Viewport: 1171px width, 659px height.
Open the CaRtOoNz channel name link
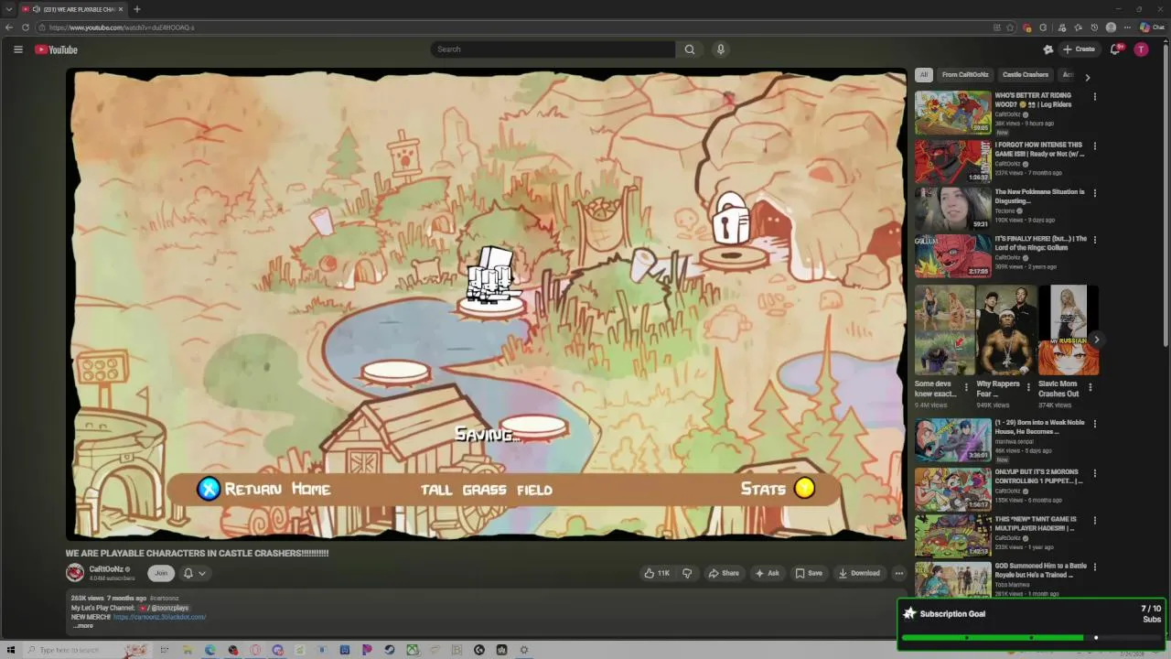(105, 569)
